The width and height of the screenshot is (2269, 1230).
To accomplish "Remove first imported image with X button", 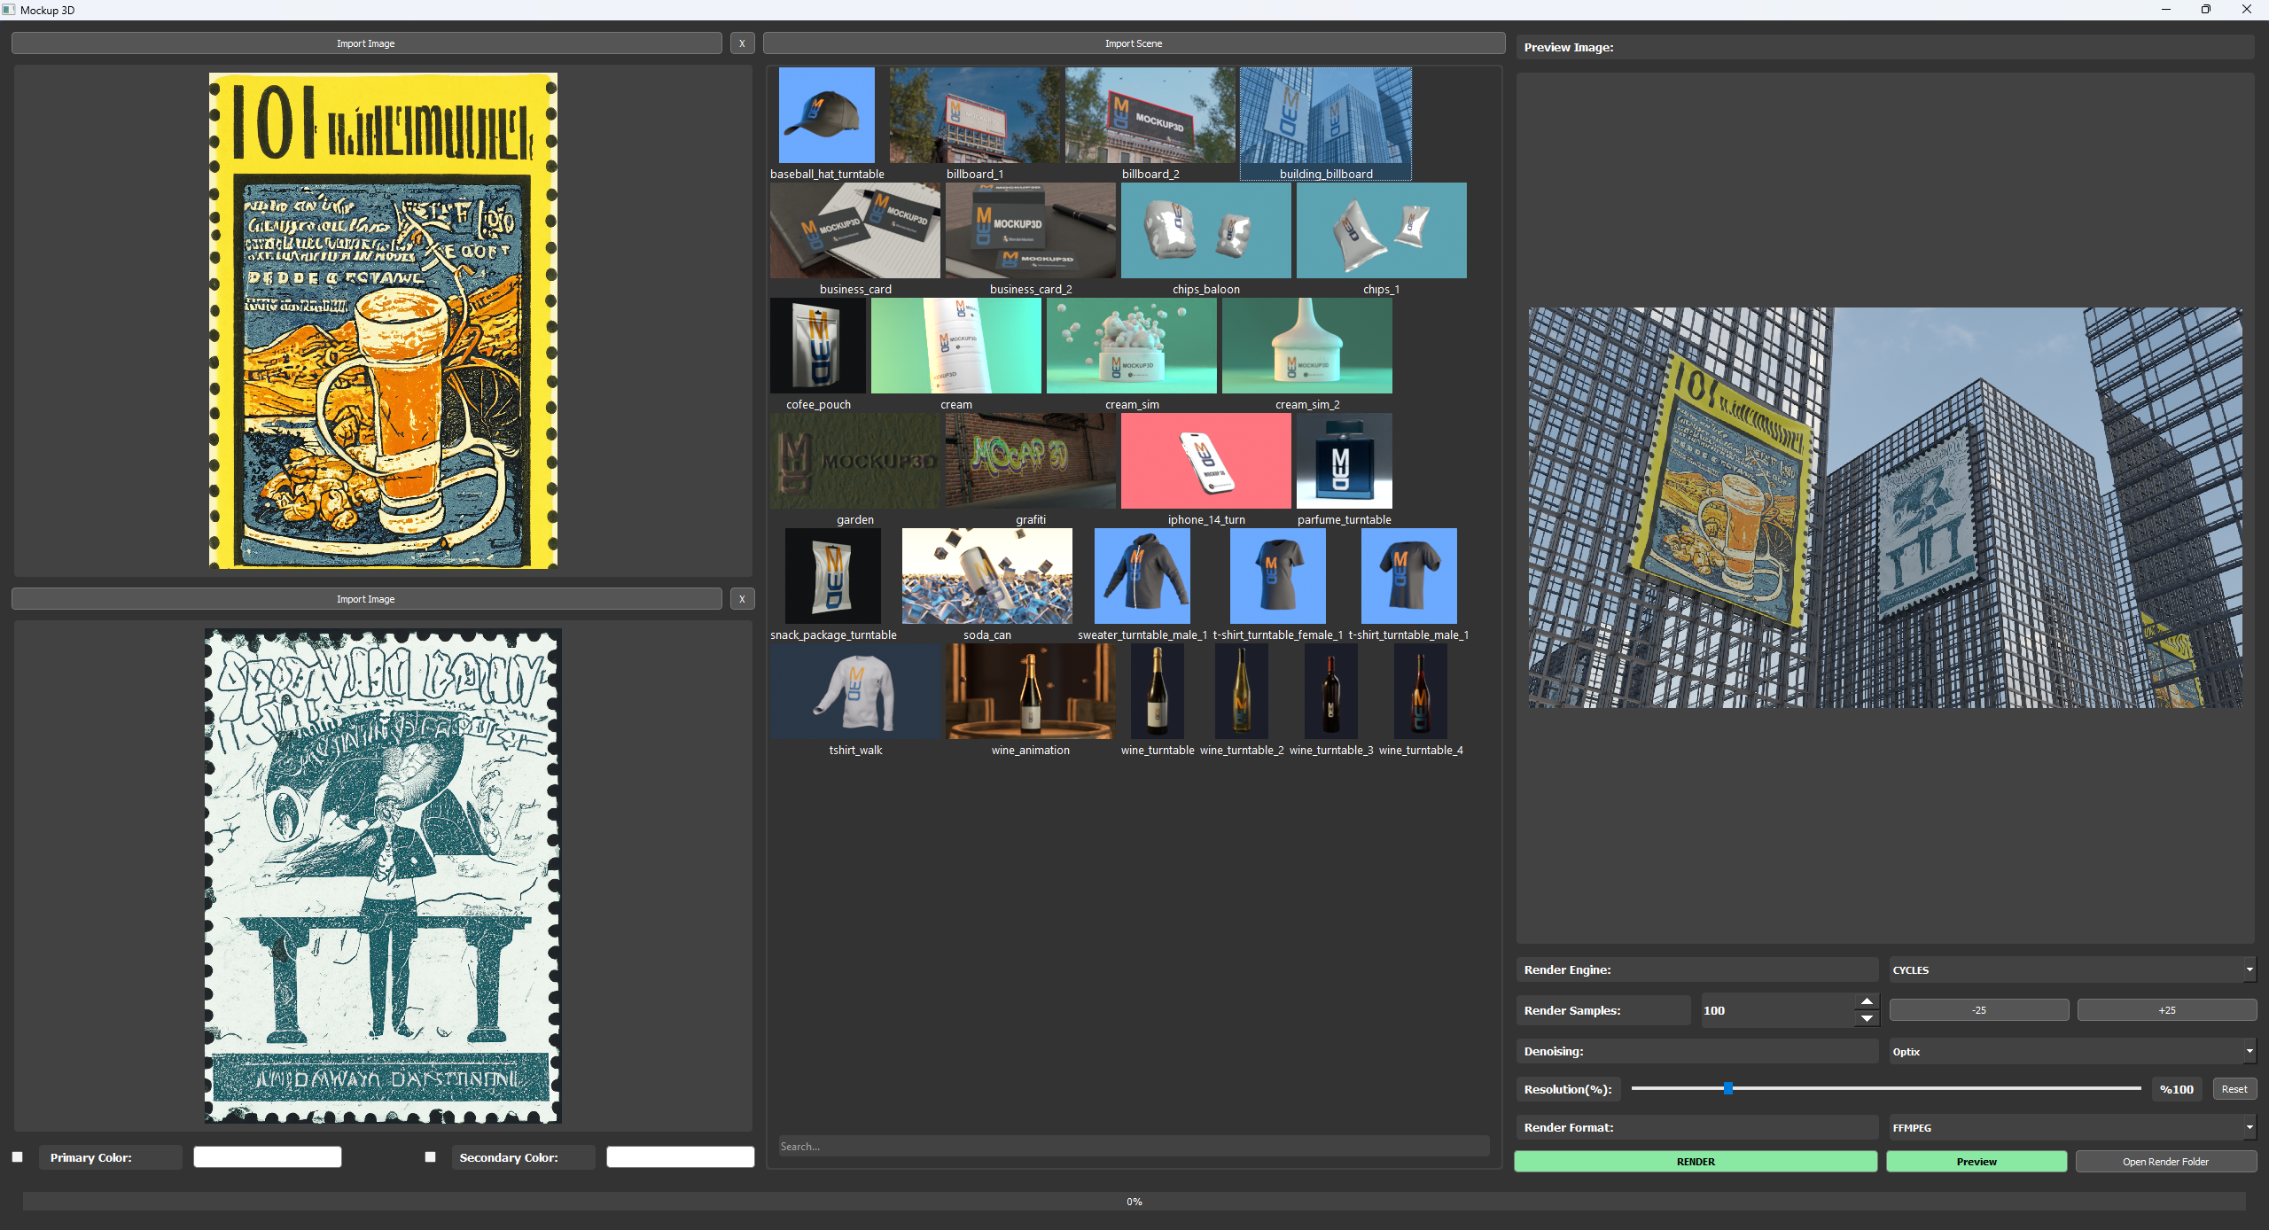I will (x=742, y=43).
